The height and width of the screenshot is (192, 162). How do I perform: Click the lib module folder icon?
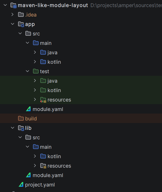(21, 128)
